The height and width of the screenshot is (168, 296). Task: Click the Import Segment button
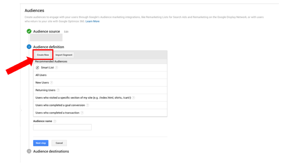click(x=64, y=55)
